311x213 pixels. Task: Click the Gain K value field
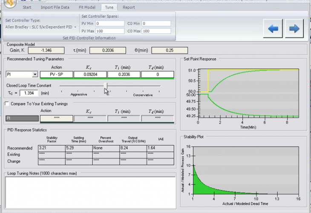click(46, 50)
